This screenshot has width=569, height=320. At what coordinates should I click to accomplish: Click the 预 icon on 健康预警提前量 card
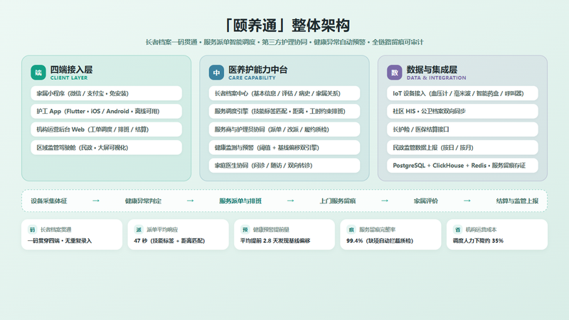click(x=245, y=229)
